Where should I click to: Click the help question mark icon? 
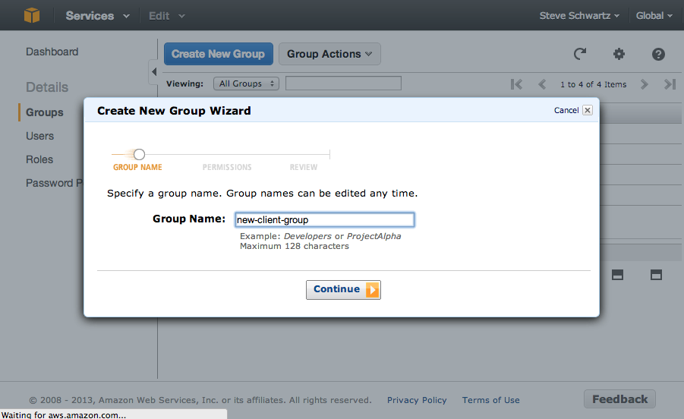coord(658,54)
